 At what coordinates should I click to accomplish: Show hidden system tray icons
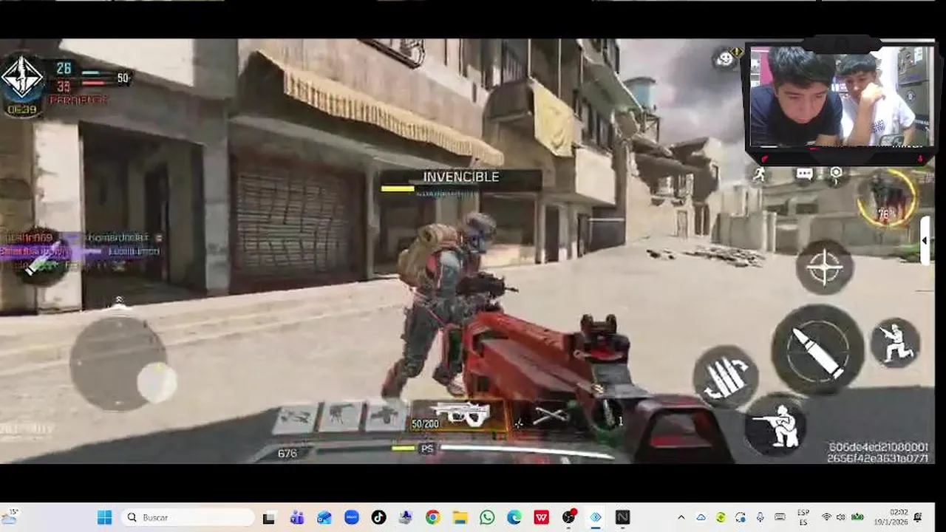pos(681,517)
